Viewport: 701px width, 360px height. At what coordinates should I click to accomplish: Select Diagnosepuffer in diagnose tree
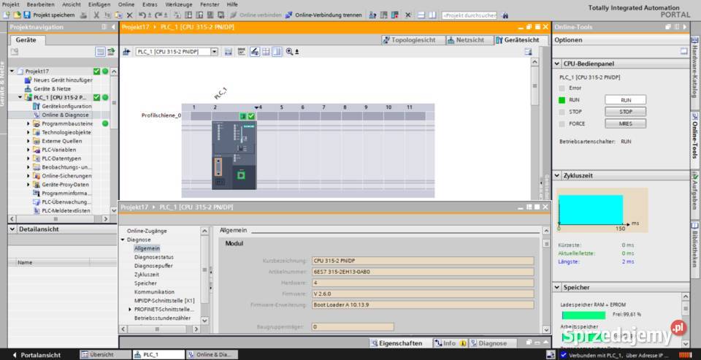(x=153, y=266)
